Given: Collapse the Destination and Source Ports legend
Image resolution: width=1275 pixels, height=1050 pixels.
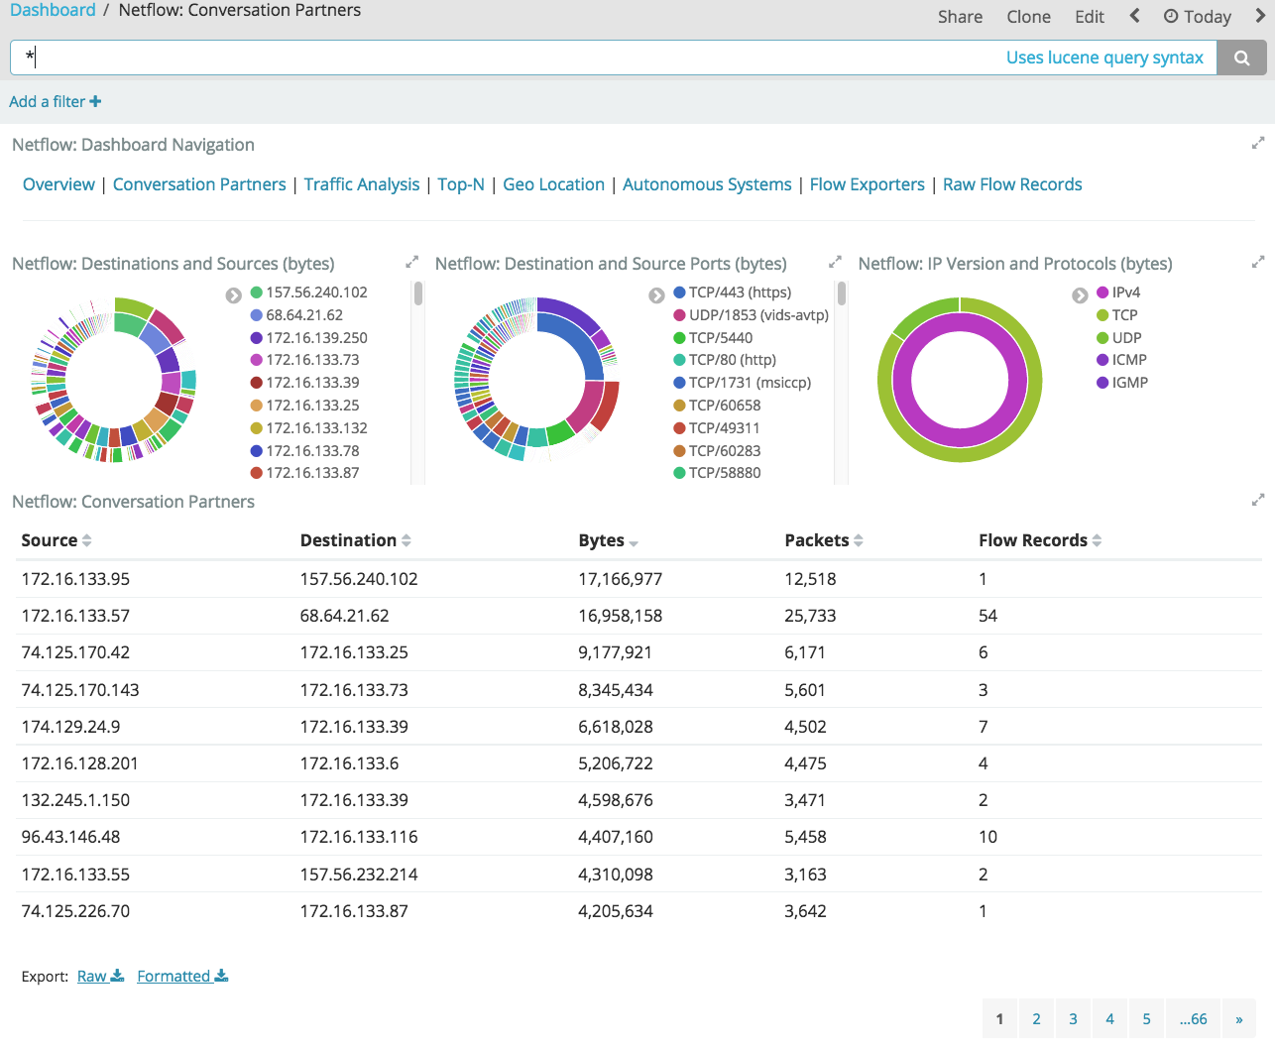Looking at the screenshot, I should click(x=656, y=294).
